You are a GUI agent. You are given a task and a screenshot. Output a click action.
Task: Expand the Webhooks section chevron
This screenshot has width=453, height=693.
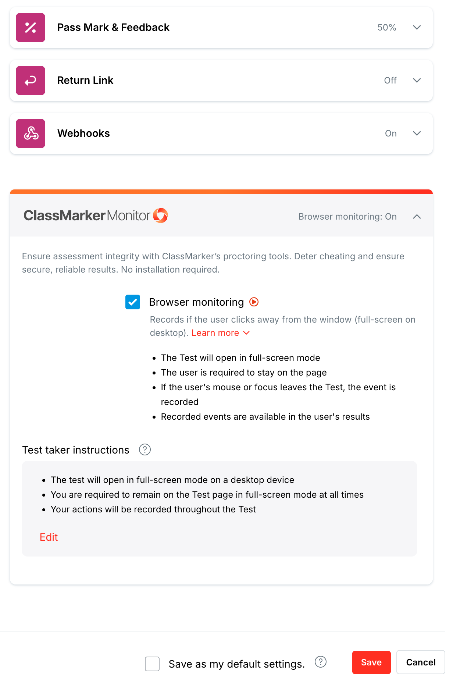[417, 134]
